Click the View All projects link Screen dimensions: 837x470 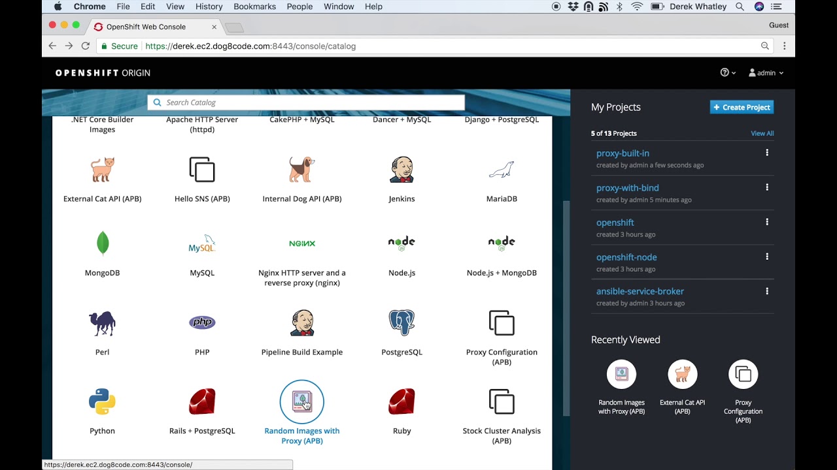click(762, 133)
